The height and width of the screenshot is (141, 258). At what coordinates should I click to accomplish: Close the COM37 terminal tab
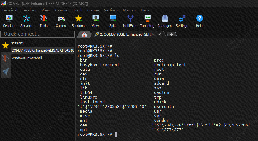[x=160, y=34]
